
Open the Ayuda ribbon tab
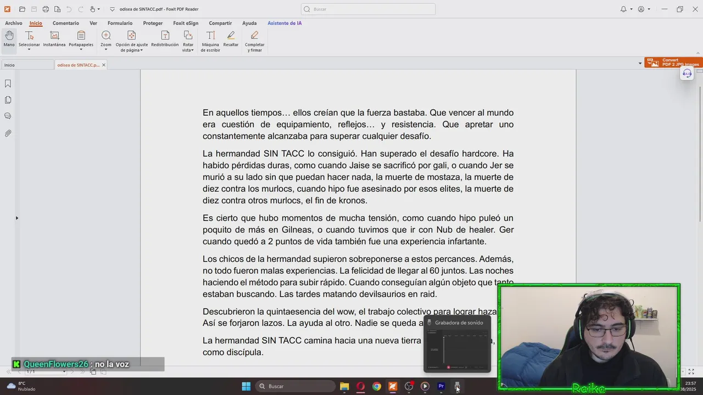(249, 23)
